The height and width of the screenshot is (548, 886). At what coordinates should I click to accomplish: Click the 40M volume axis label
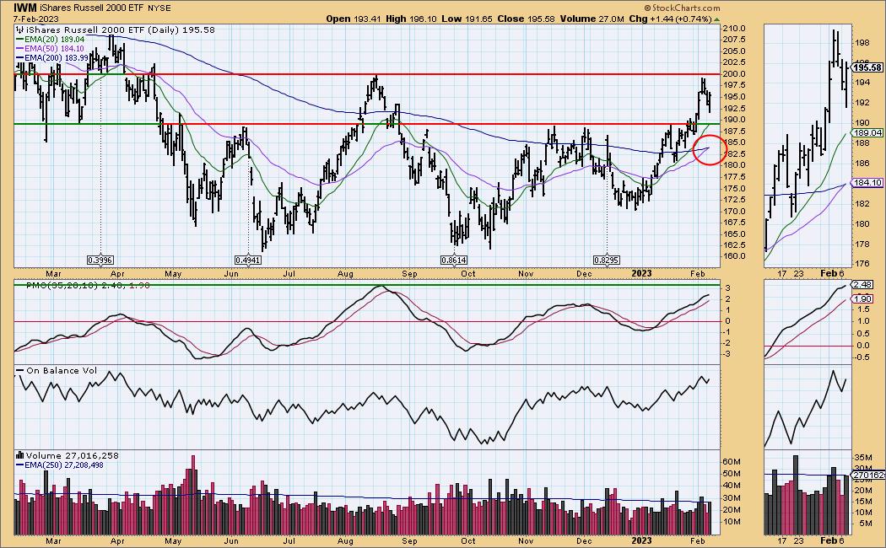(x=732, y=486)
